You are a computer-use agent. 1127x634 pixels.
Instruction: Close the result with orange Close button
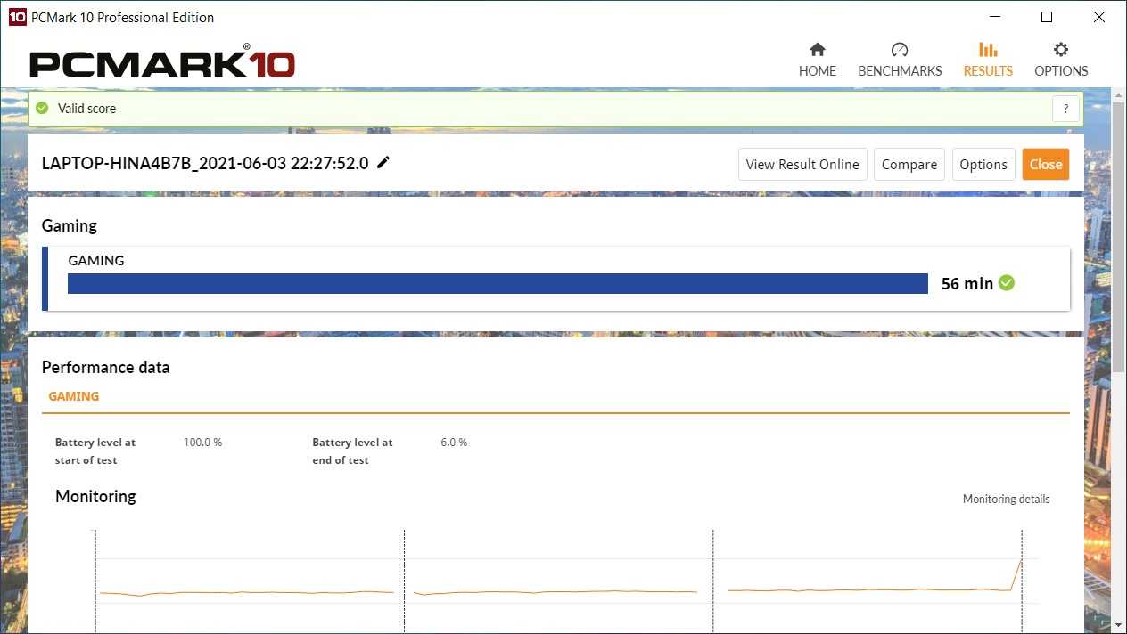[x=1045, y=165]
